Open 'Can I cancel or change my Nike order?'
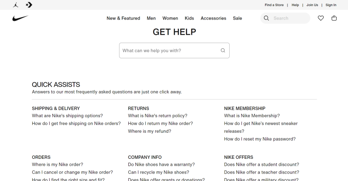348x181 pixels. pos(72,172)
